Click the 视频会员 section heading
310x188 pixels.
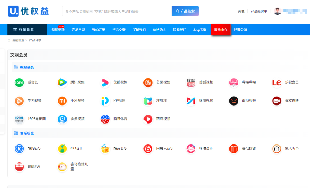[27, 67]
